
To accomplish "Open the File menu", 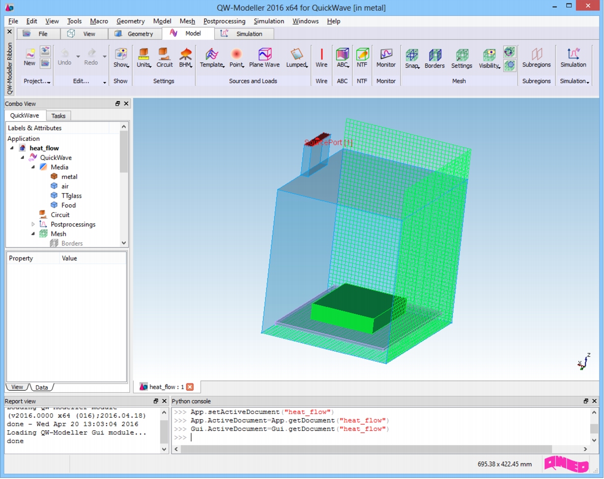I will (x=13, y=21).
